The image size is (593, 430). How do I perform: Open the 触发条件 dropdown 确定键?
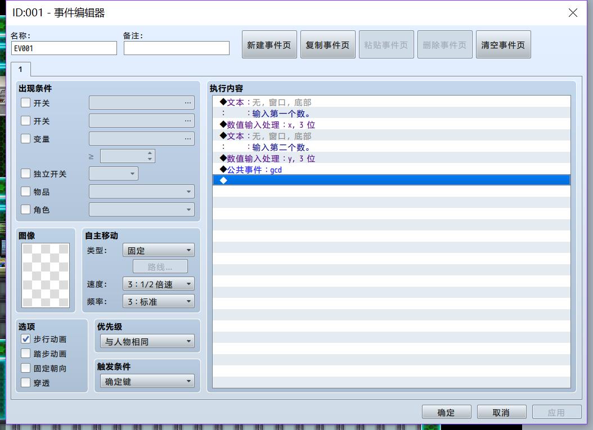(x=147, y=381)
